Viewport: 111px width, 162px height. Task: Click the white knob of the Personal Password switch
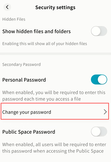(x=102, y=79)
